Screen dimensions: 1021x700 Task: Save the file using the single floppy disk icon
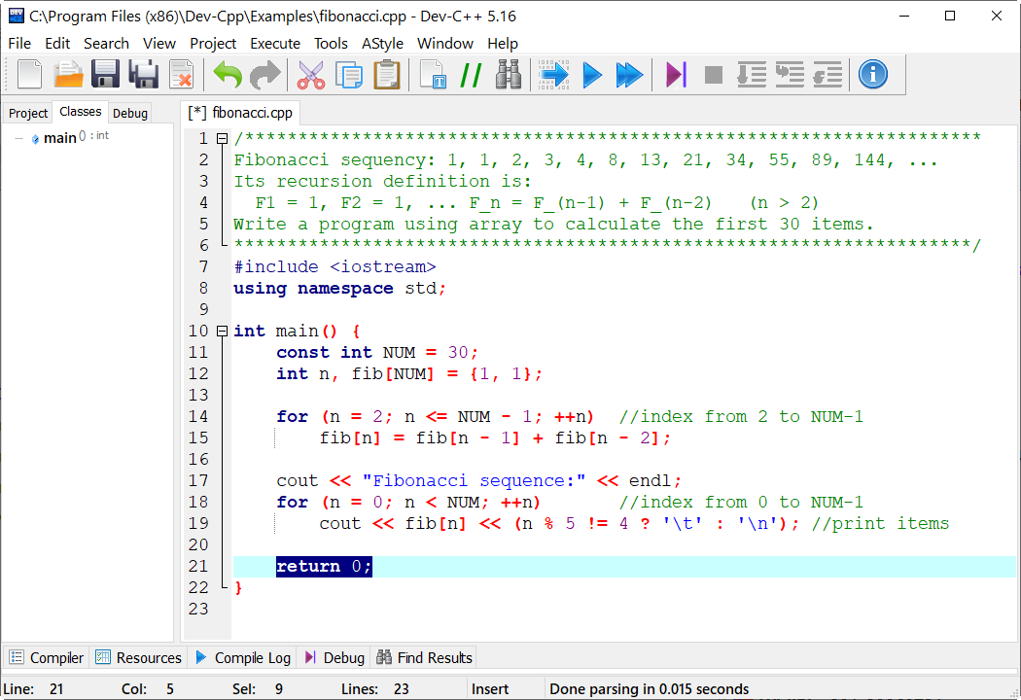pos(105,74)
